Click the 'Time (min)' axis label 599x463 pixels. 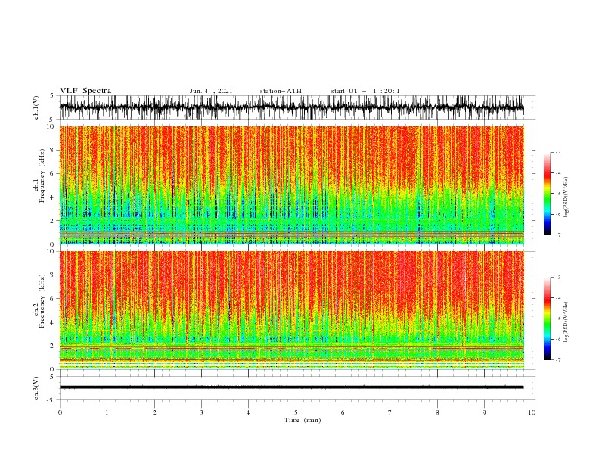(x=303, y=420)
